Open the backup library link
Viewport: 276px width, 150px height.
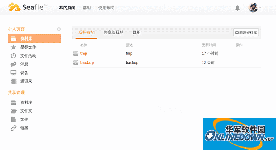pos(87,62)
